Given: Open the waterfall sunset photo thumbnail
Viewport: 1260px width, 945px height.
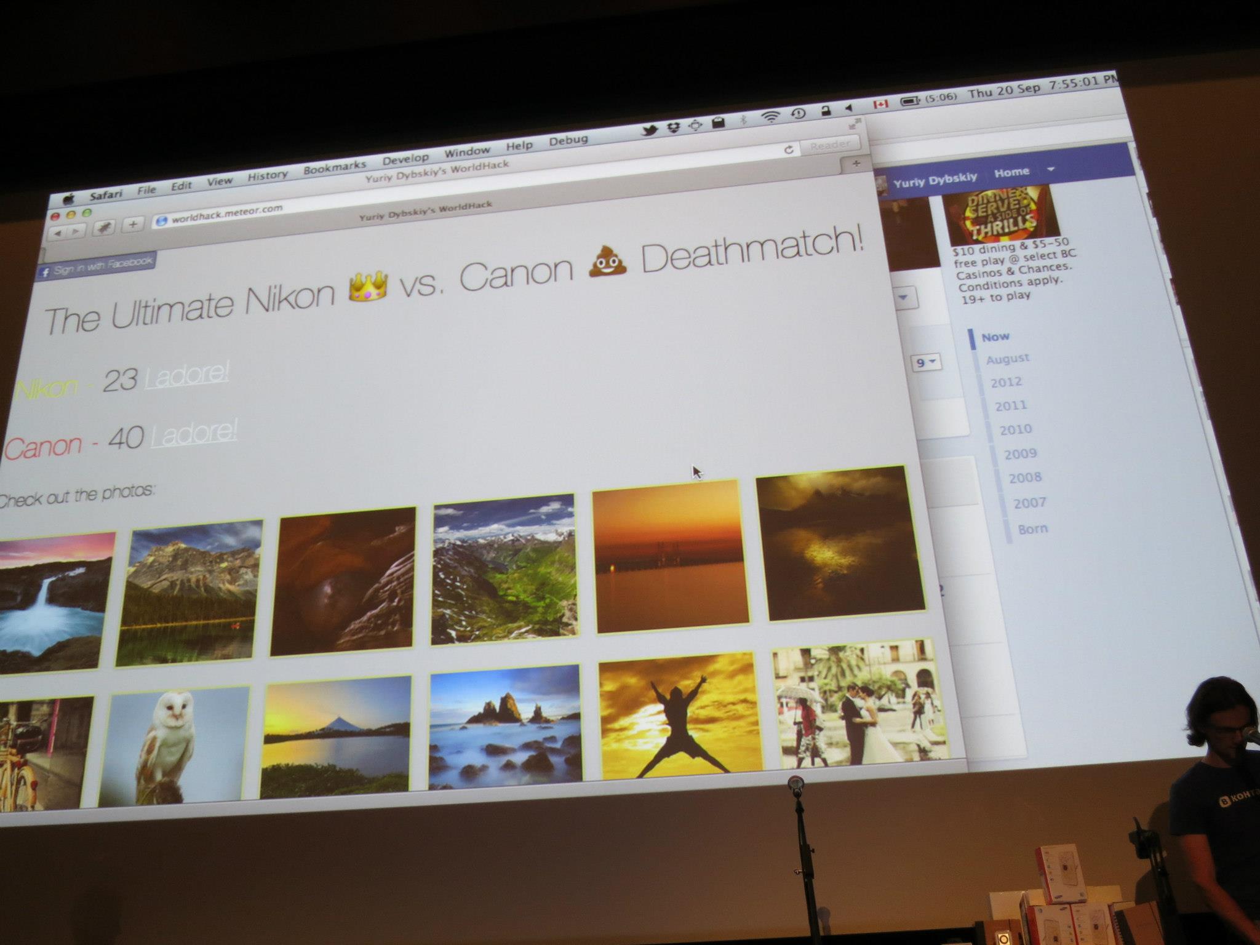Looking at the screenshot, I should 57,603.
